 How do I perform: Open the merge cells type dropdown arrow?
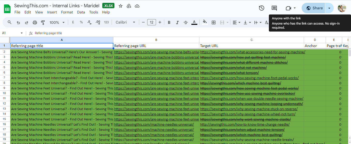(228, 22)
